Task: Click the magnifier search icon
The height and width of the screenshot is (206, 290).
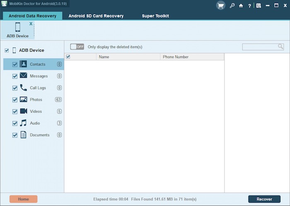Action: coord(280,46)
